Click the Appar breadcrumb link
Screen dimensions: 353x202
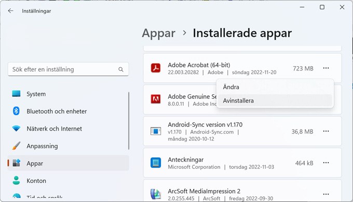click(158, 33)
